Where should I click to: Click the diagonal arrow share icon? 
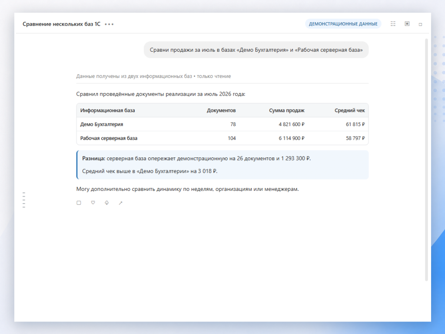coord(120,203)
